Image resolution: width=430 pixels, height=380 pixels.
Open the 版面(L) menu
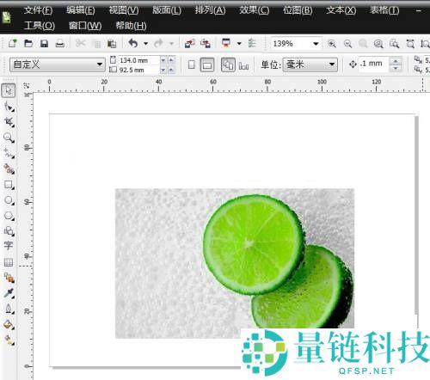(167, 10)
